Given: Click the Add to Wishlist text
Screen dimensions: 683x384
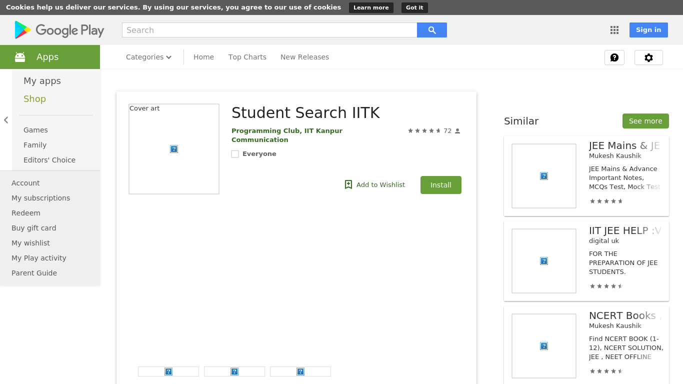Looking at the screenshot, I should click(380, 185).
